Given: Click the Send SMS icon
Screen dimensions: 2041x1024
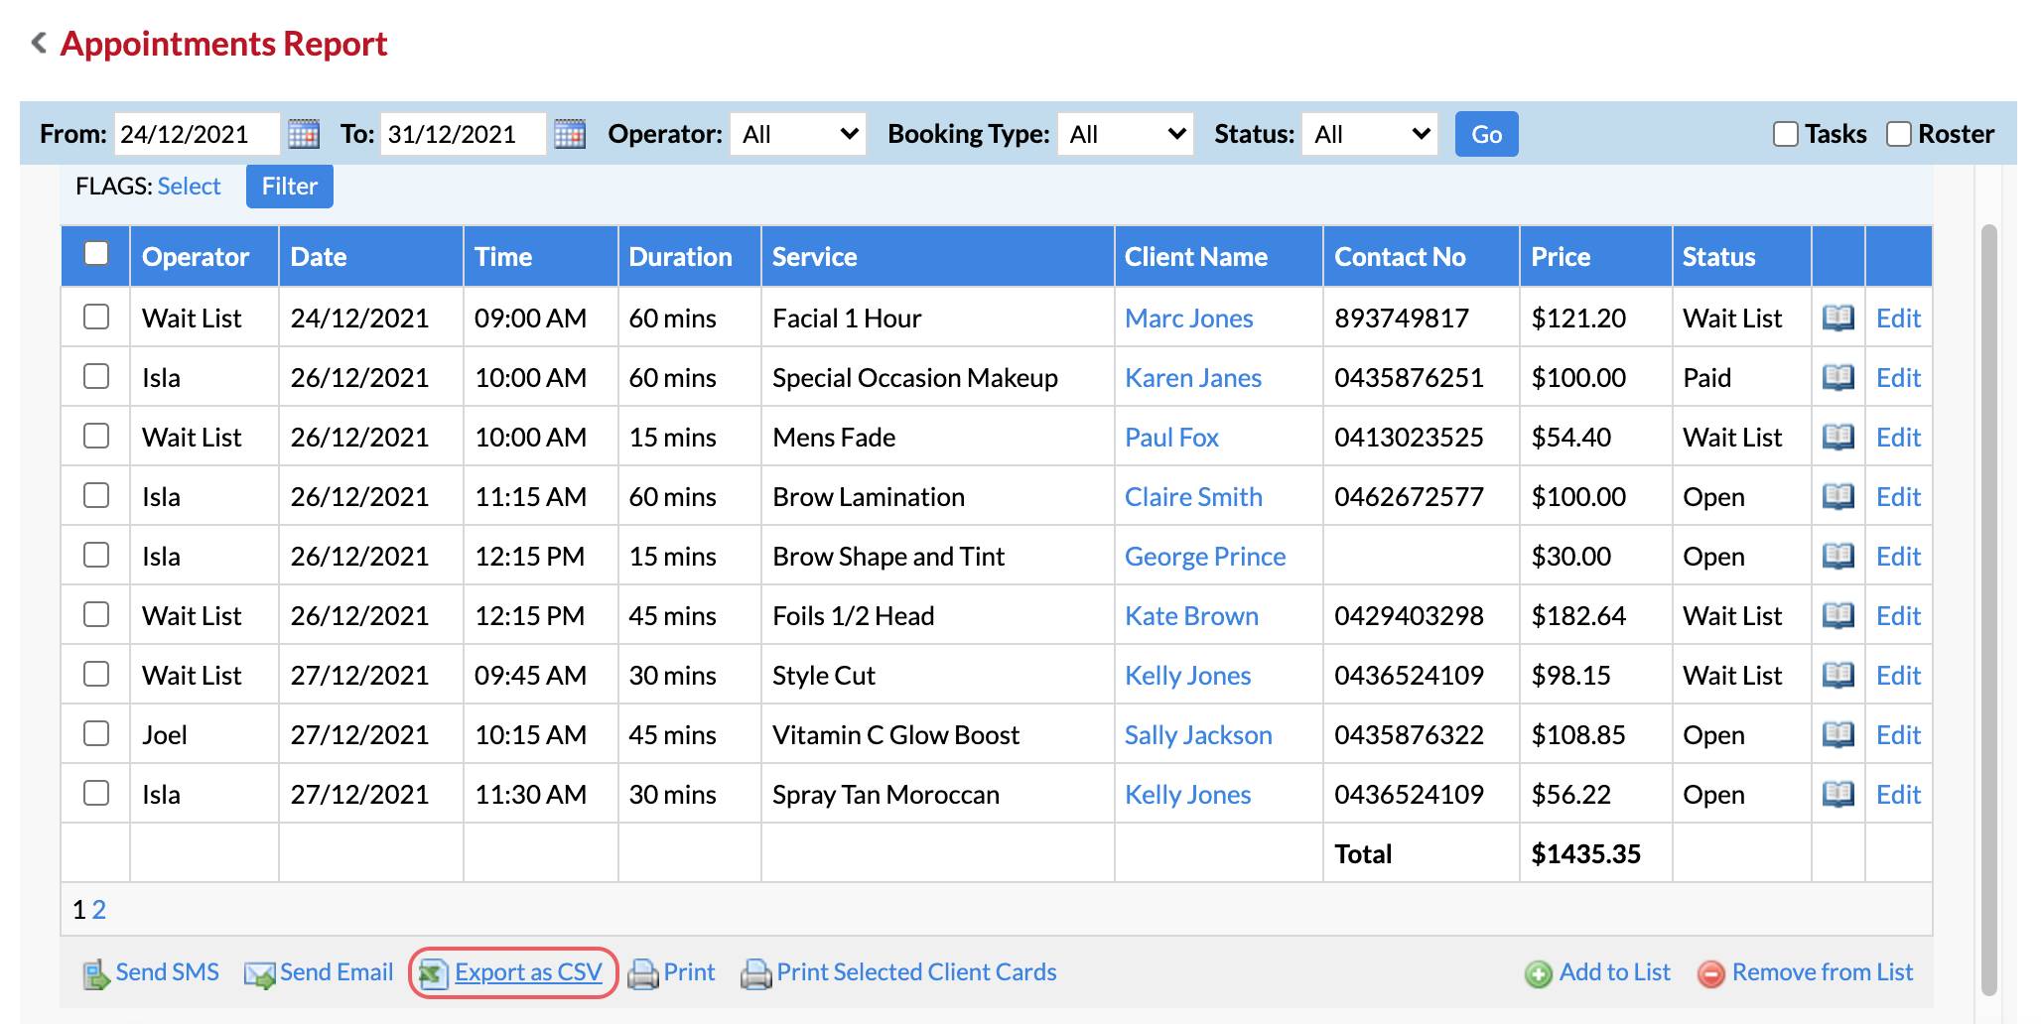Looking at the screenshot, I should point(96,974).
